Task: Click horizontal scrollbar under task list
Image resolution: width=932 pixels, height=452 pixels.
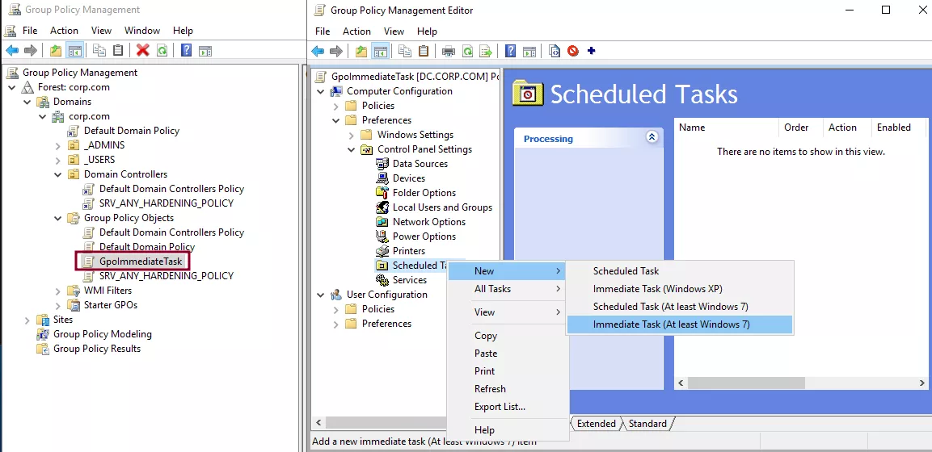Action: coord(800,383)
